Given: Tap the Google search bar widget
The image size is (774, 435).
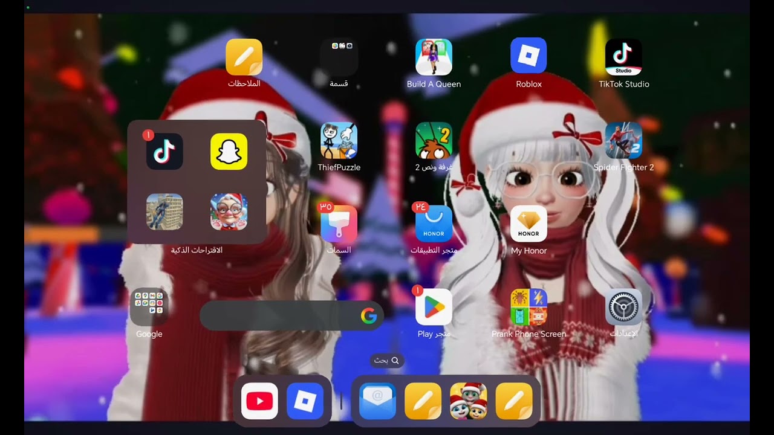Looking at the screenshot, I should (291, 315).
